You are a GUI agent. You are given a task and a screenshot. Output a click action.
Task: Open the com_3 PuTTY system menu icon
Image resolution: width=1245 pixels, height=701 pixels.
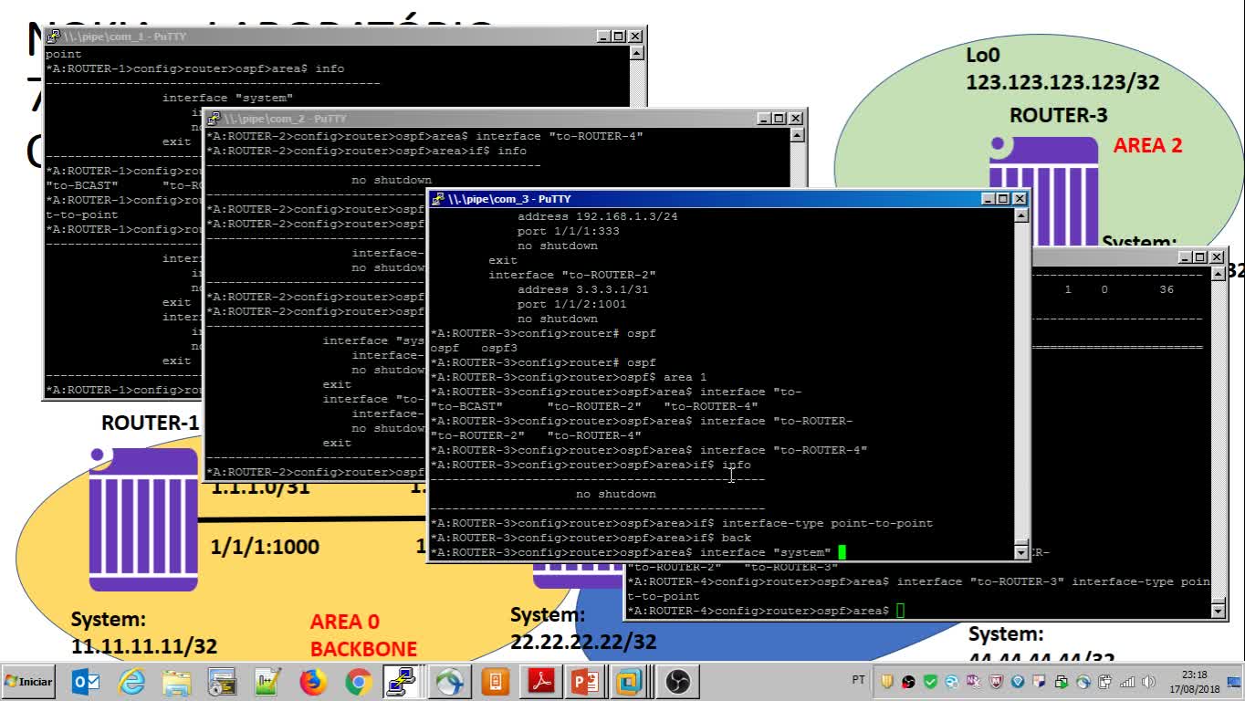(x=438, y=199)
